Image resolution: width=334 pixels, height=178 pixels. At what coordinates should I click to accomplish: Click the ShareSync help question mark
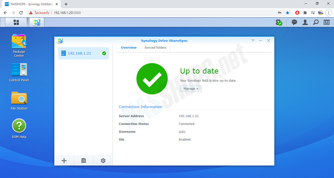click(253, 40)
